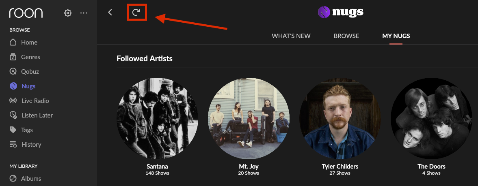Click the Nugs sidebar icon
Image resolution: width=478 pixels, height=186 pixels.
pos(13,86)
